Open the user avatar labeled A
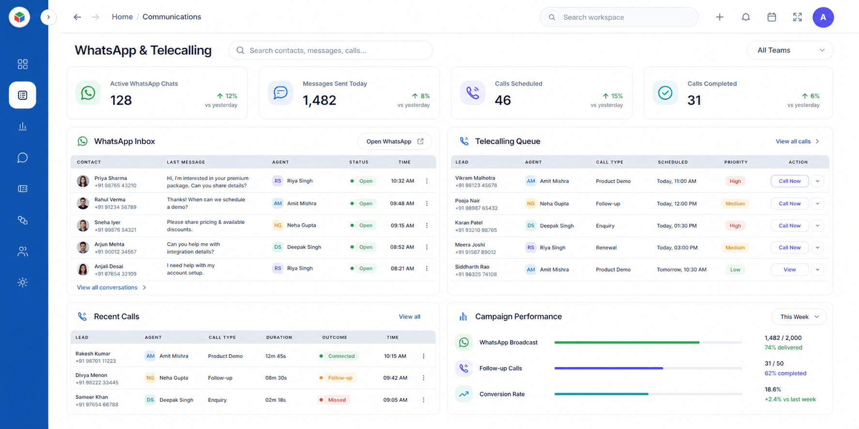The height and width of the screenshot is (429, 859). pyautogui.click(x=823, y=17)
